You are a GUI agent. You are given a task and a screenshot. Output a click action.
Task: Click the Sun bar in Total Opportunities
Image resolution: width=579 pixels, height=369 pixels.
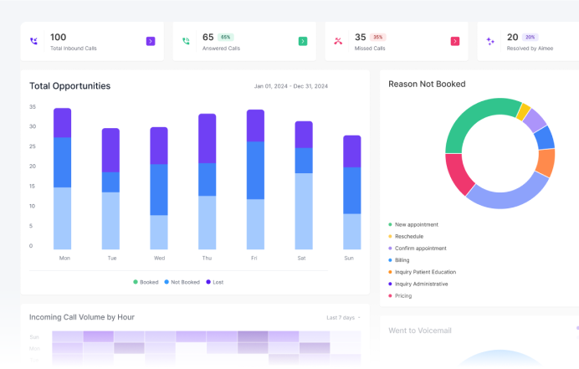352,192
